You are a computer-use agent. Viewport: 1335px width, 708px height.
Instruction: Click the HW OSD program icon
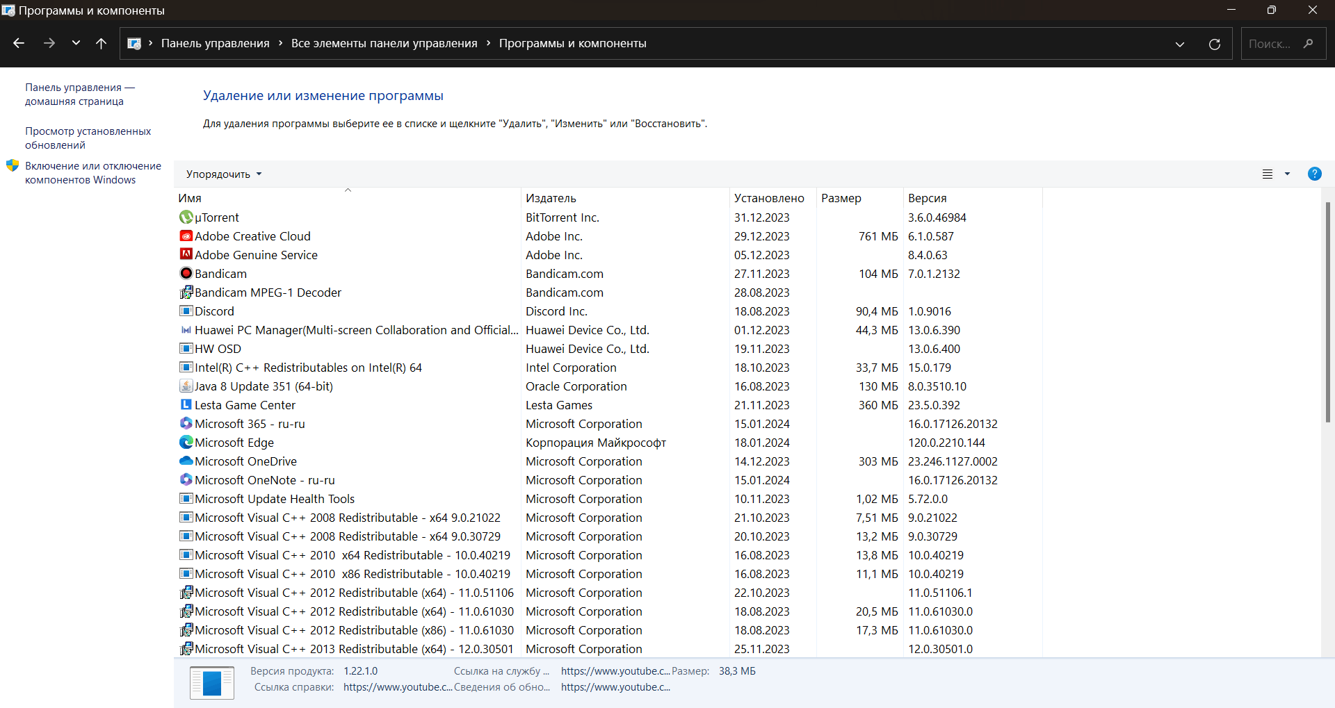(186, 348)
